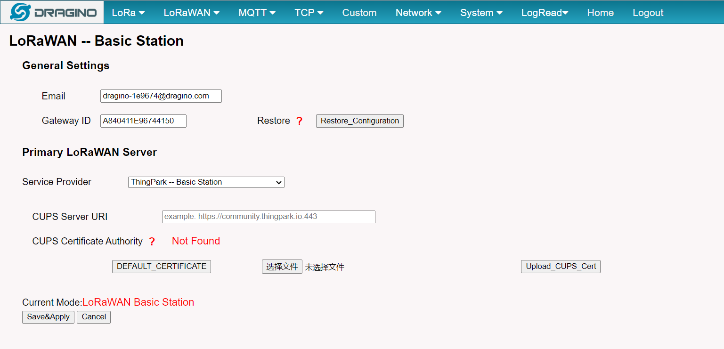Open the Network dropdown menu

[418, 13]
